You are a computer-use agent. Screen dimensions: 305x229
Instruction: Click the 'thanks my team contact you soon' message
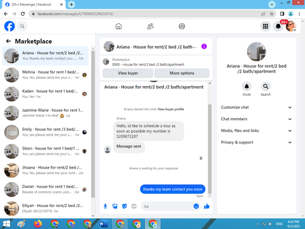pos(173,189)
